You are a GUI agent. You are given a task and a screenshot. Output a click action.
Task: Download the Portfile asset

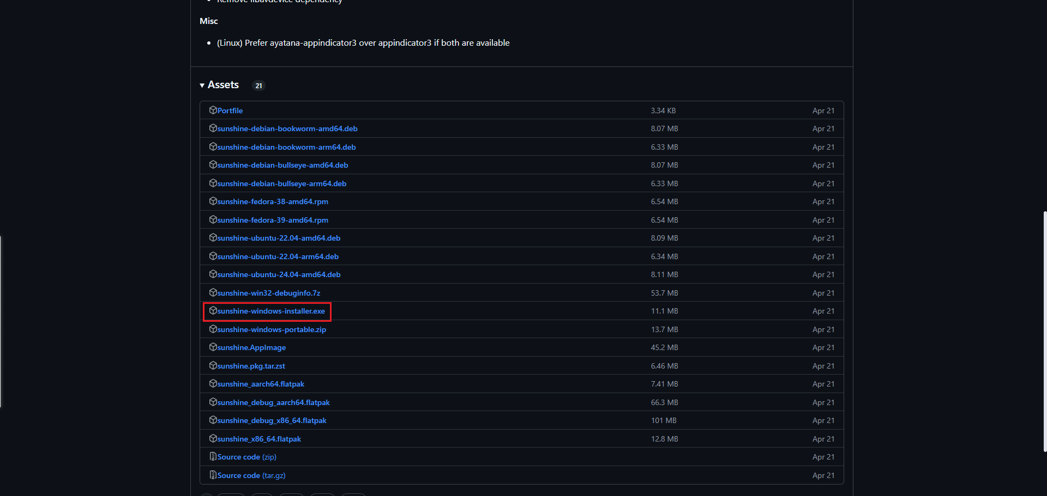click(x=230, y=111)
